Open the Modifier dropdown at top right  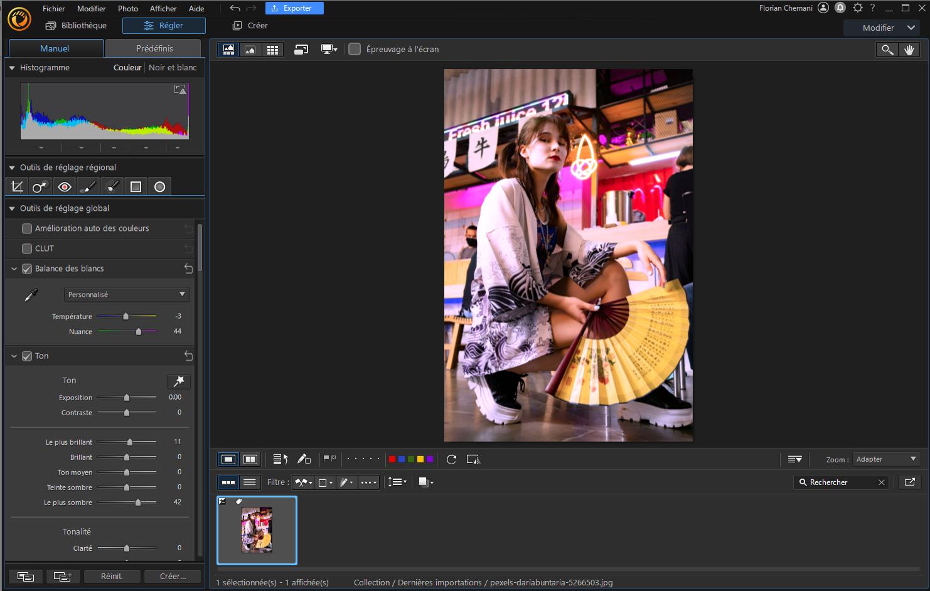point(882,28)
